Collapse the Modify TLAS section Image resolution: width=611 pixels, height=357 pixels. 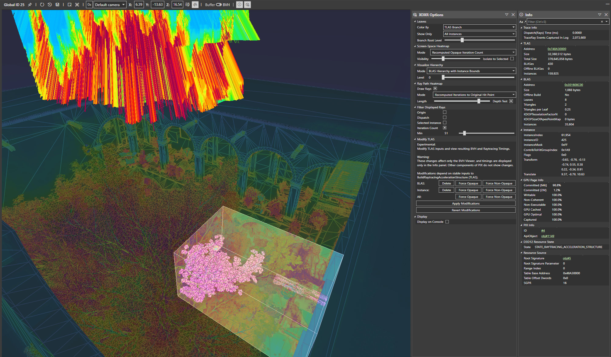pyautogui.click(x=415, y=139)
